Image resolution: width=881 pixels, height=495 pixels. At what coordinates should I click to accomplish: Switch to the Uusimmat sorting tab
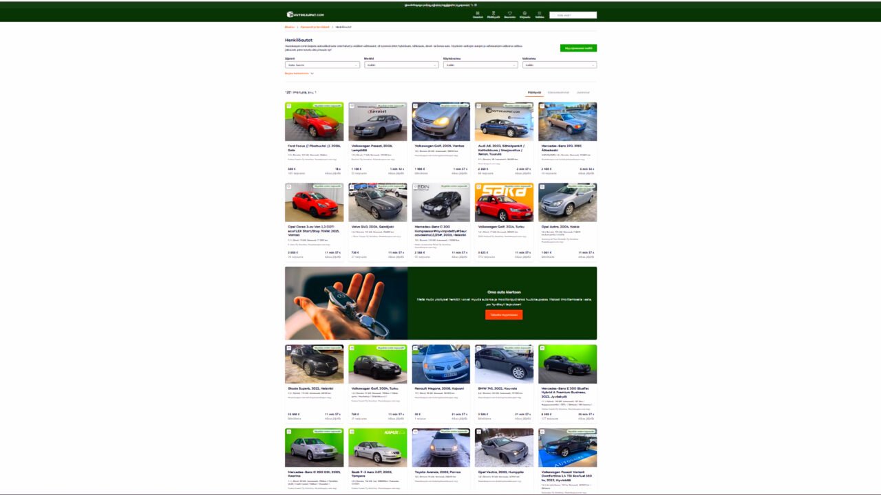click(x=583, y=92)
